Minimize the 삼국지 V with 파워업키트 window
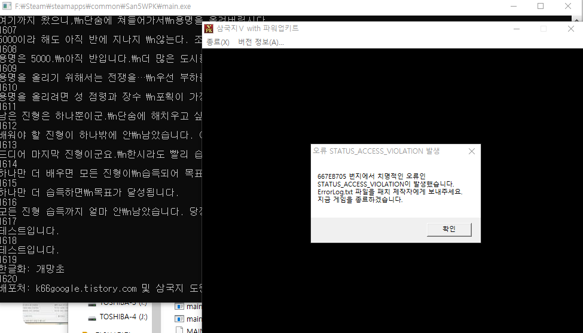Image resolution: width=583 pixels, height=333 pixels. (517, 29)
